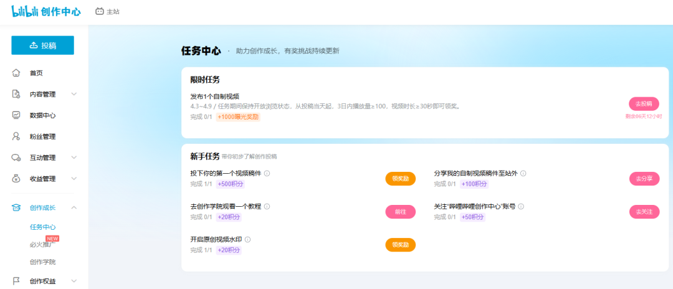Click the 助力创作成长，有奖挑战持续更新 tagline
Viewport: 673px width, 289px height.
click(287, 51)
